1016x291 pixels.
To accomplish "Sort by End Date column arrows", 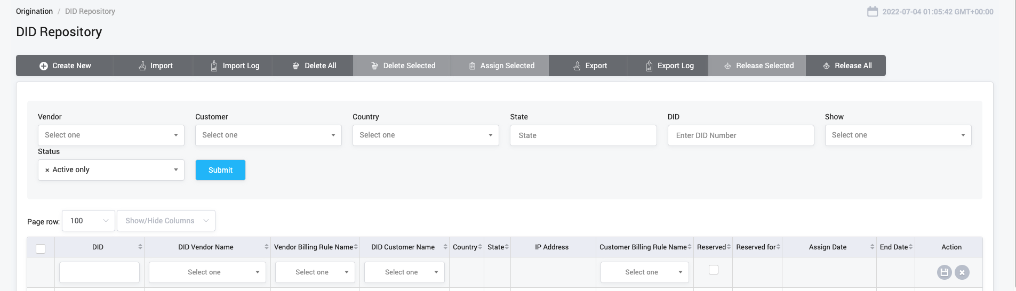I will tap(910, 247).
